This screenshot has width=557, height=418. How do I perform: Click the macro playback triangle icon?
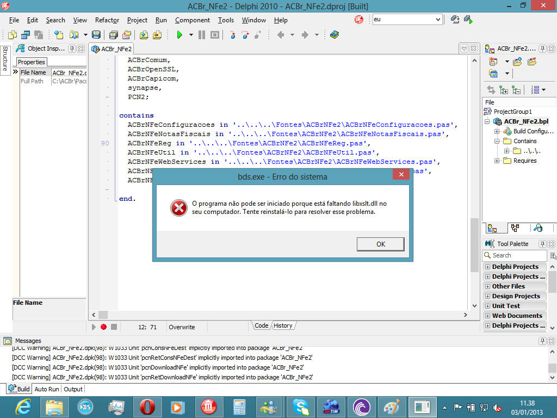tap(94, 327)
